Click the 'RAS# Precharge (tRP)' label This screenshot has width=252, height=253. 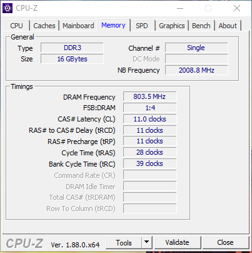coord(81,142)
